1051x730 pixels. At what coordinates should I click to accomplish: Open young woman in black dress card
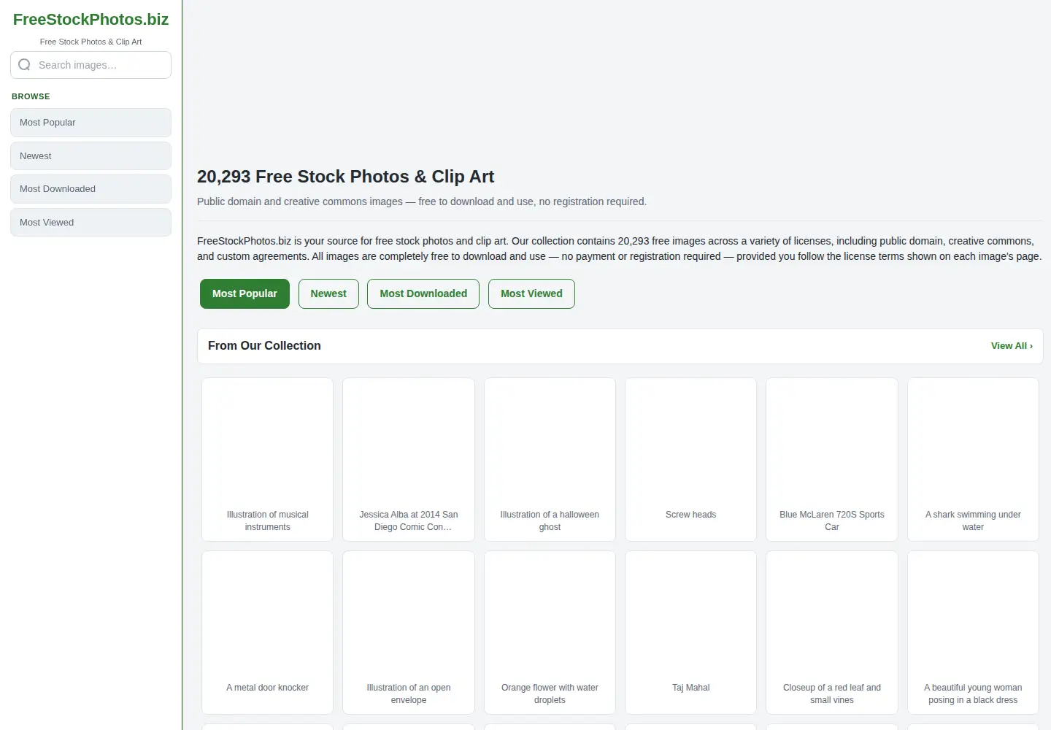pos(973,632)
